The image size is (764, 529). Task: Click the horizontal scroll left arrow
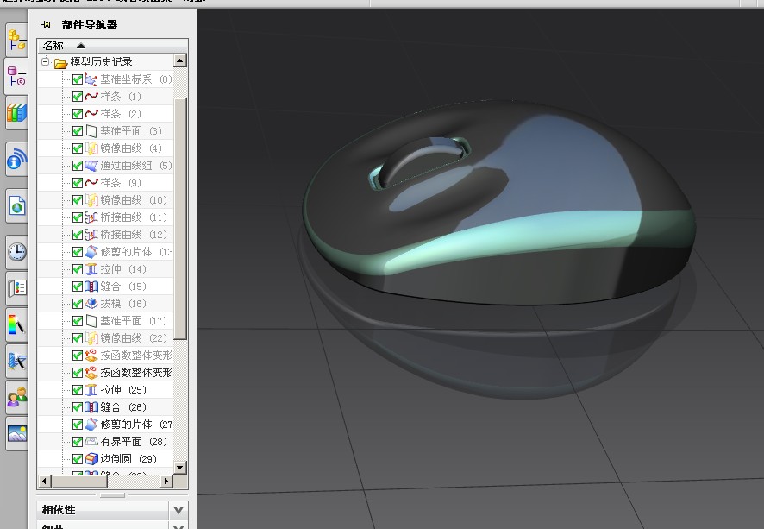click(44, 482)
